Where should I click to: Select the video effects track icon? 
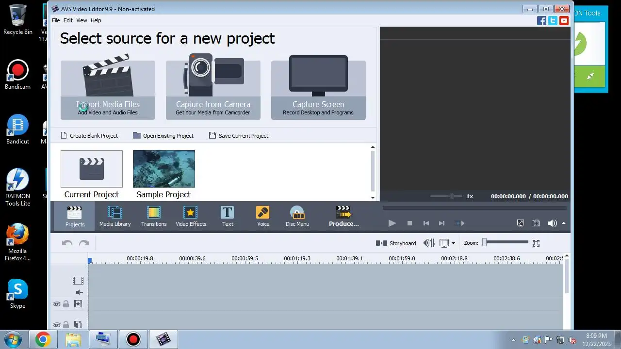pyautogui.click(x=78, y=304)
